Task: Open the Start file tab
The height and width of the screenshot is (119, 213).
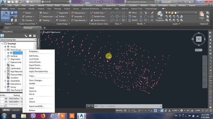Action: 7,28
